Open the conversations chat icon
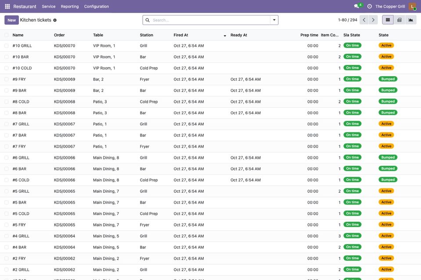This screenshot has height=280, width=421. point(356,6)
